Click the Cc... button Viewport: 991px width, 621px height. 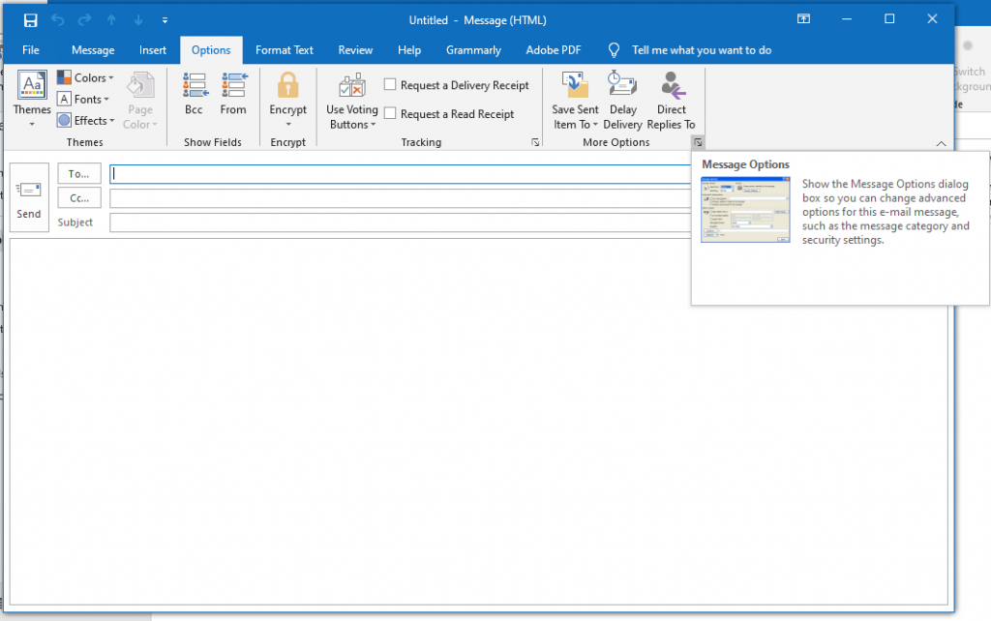pos(79,197)
